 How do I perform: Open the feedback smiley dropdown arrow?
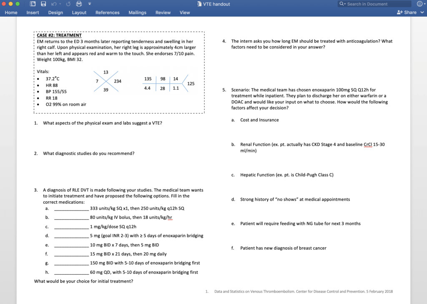point(425,4)
